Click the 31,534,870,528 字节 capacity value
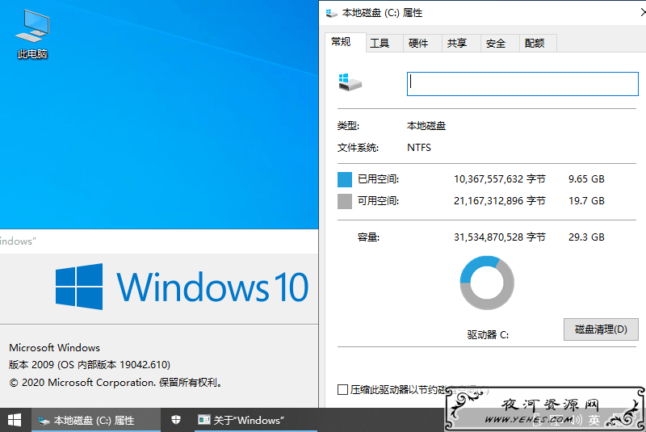The width and height of the screenshot is (646, 432). pyautogui.click(x=500, y=237)
